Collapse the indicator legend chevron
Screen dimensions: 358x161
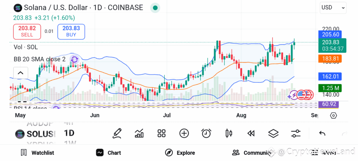(21, 73)
